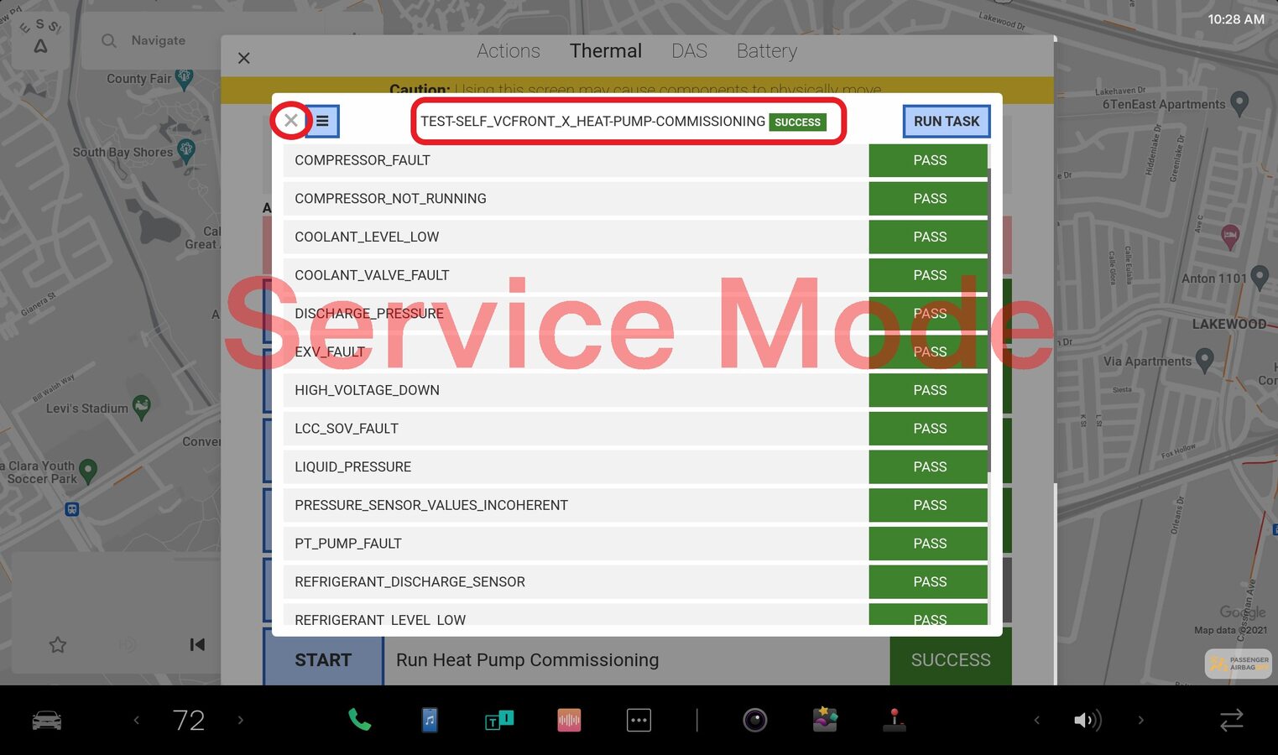Open the phone music media icon

coord(429,720)
